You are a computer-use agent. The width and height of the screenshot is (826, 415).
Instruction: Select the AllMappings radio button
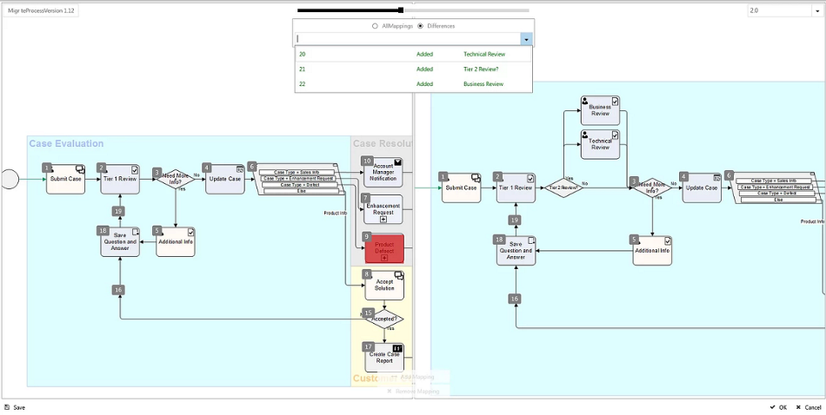(x=375, y=26)
